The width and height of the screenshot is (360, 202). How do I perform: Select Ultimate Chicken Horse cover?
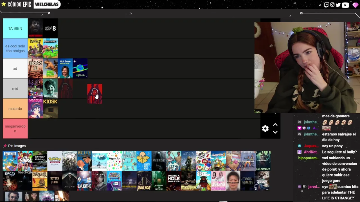tap(129, 161)
